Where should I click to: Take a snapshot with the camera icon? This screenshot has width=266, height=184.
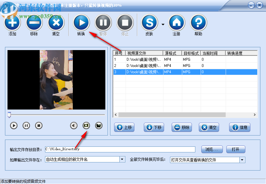[86, 125]
